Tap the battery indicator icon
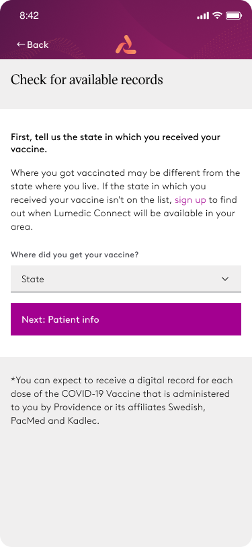The image size is (252, 547). pyautogui.click(x=234, y=15)
